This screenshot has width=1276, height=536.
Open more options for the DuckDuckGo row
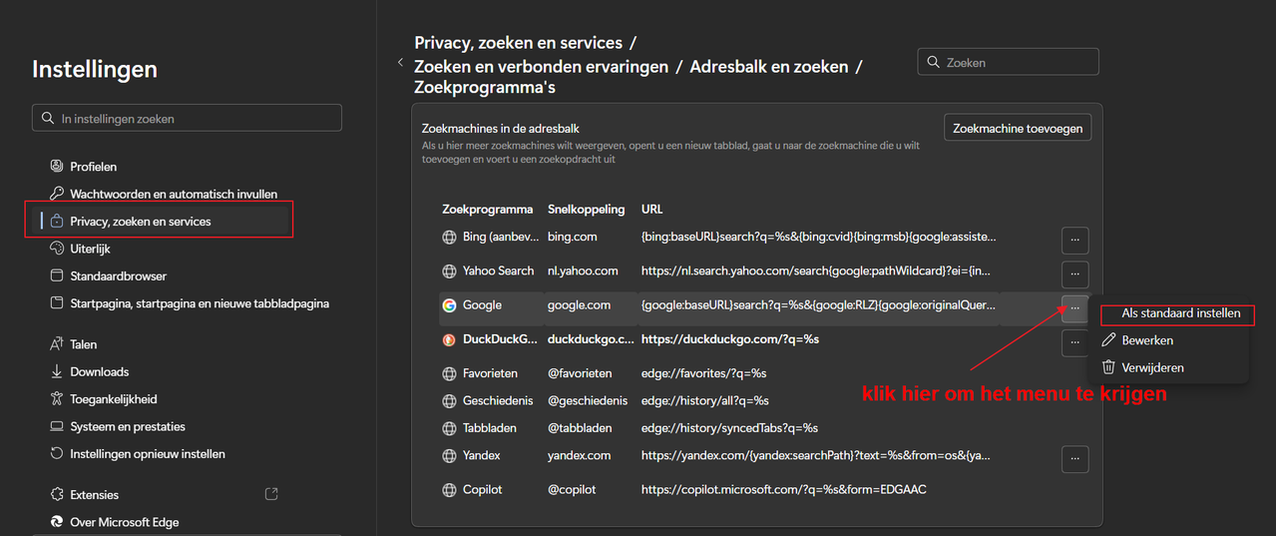(1074, 342)
